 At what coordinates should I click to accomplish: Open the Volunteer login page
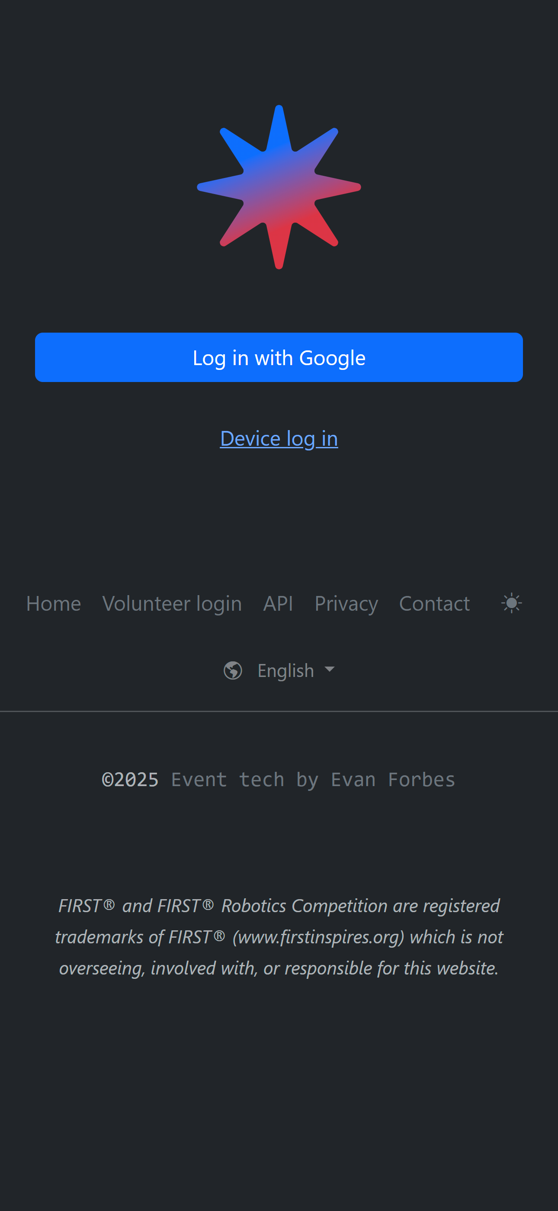pyautogui.click(x=172, y=604)
